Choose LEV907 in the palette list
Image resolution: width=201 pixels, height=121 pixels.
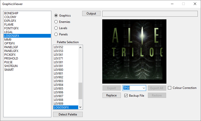pyautogui.click(x=66, y=96)
